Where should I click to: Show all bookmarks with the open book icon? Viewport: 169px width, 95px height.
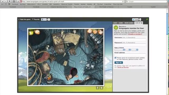[x=6, y=4]
